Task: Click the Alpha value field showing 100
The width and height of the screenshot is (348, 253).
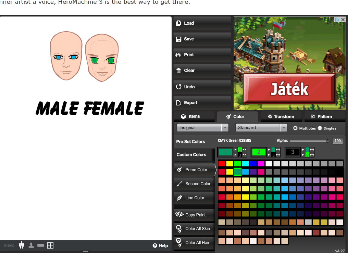Action: pos(338,141)
